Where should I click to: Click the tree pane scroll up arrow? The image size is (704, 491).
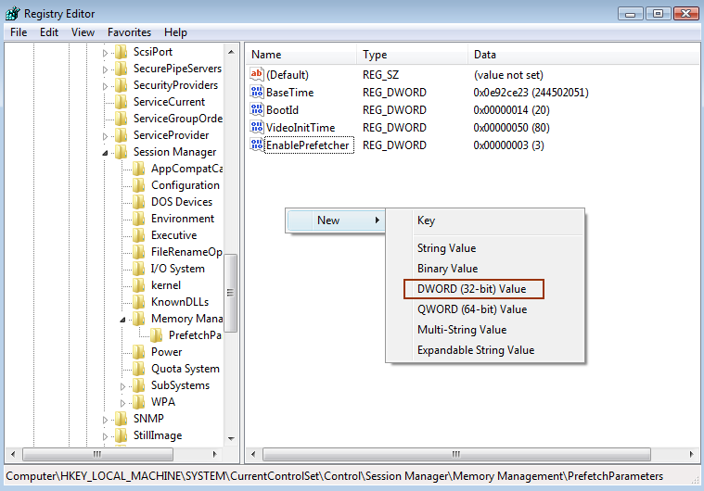[231, 52]
